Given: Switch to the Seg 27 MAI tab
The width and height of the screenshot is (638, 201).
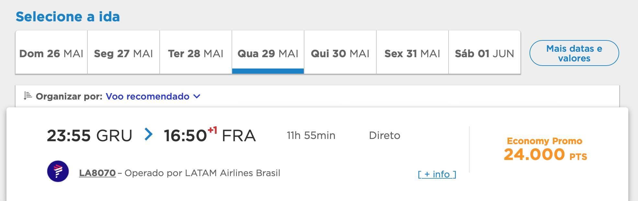Looking at the screenshot, I should pyautogui.click(x=123, y=53).
